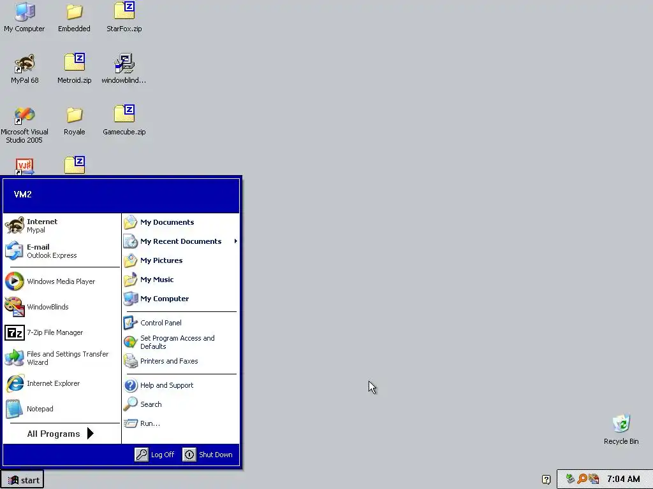Open Help and Support
The height and width of the screenshot is (489, 653).
point(180,385)
